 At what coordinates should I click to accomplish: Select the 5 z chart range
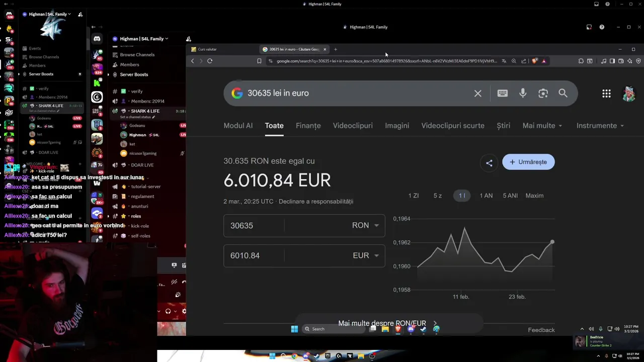click(x=438, y=196)
